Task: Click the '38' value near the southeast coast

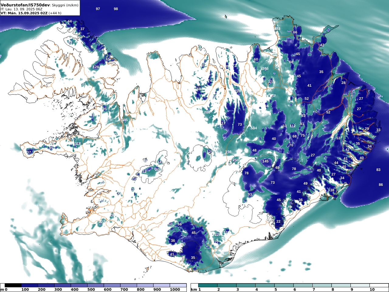Action: click(332, 190)
